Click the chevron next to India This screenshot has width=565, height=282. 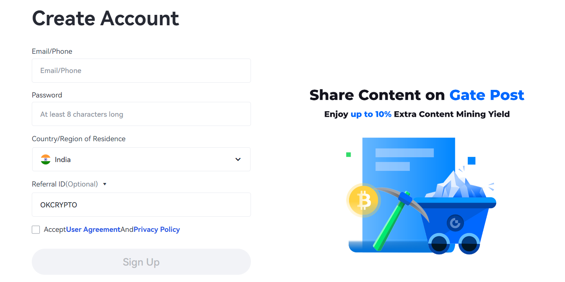click(x=238, y=159)
